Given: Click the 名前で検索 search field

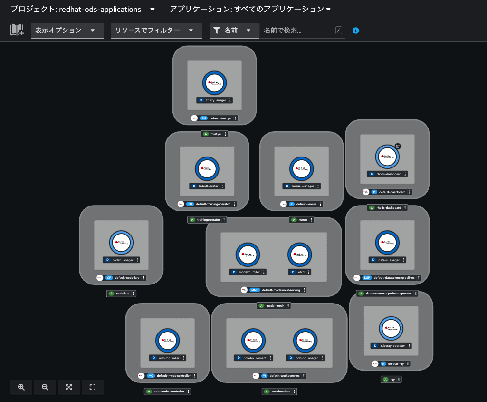Looking at the screenshot, I should [x=302, y=30].
